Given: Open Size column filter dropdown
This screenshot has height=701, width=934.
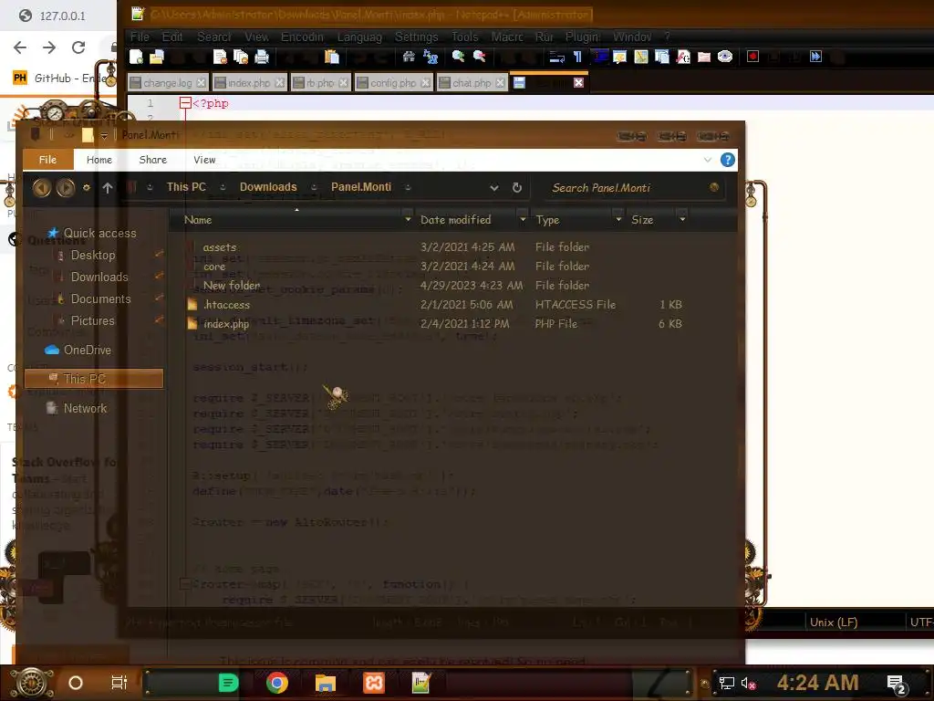Looking at the screenshot, I should click(682, 219).
